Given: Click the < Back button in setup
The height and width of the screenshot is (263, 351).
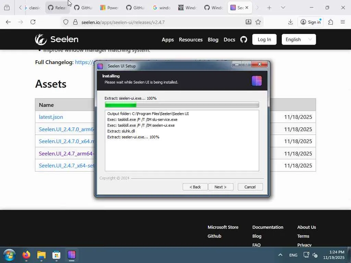Looking at the screenshot, I should [195, 187].
